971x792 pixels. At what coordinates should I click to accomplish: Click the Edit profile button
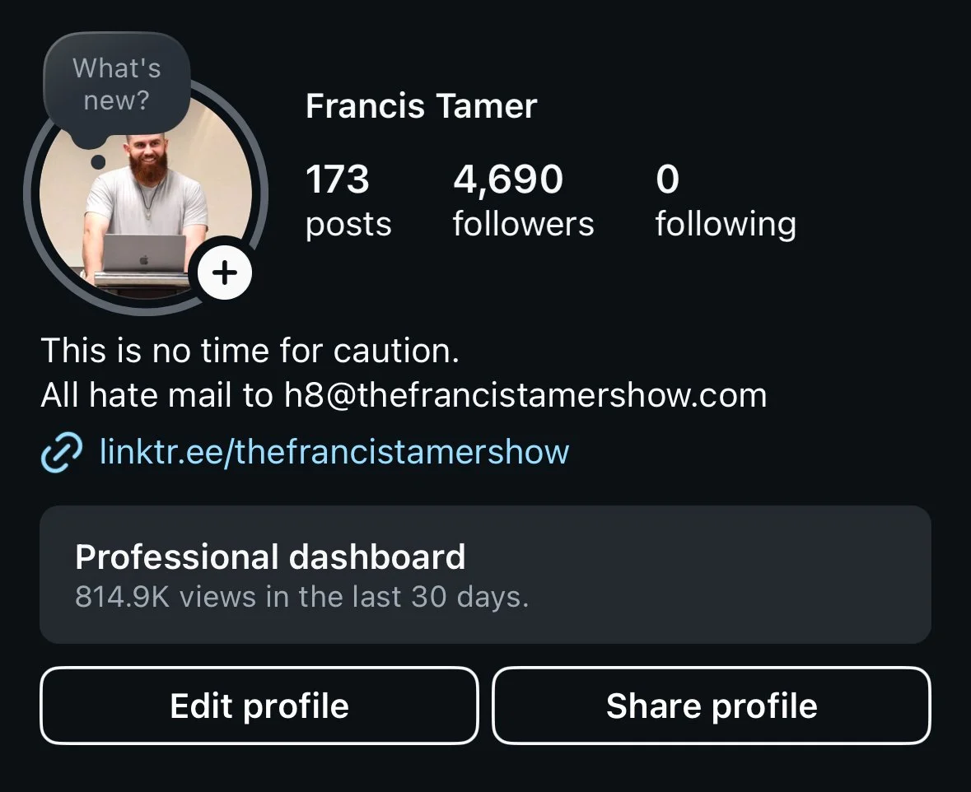pyautogui.click(x=259, y=706)
